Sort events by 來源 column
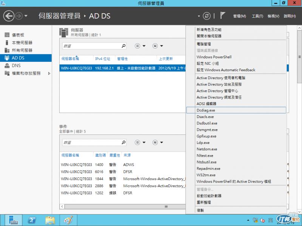The height and width of the screenshot is (226, 302). click(x=127, y=155)
